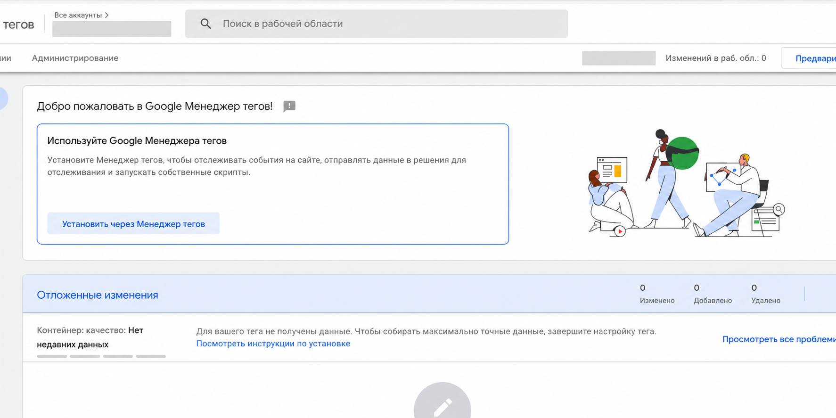Open the feedback icon next to welcome heading

tap(289, 107)
